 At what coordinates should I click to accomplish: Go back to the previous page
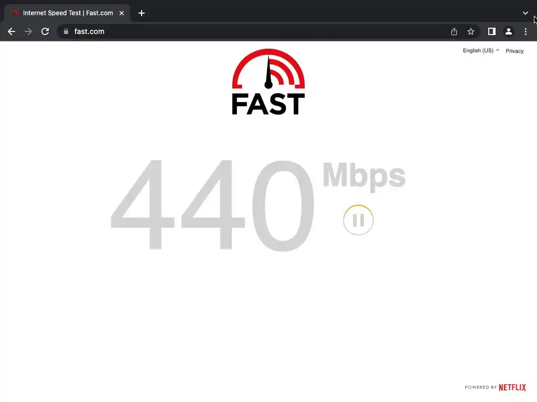(12, 31)
